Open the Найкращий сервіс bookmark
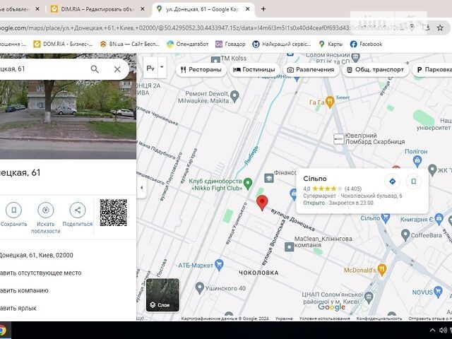452x339 pixels. click(x=282, y=44)
